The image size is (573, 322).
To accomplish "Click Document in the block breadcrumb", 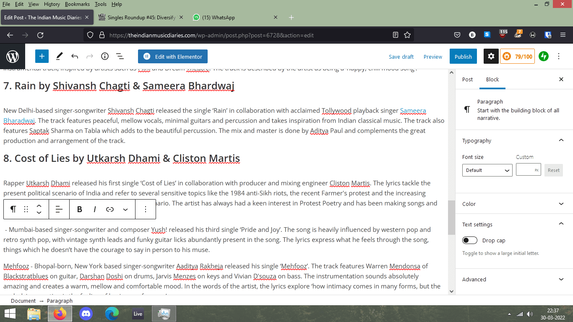I will (x=23, y=301).
